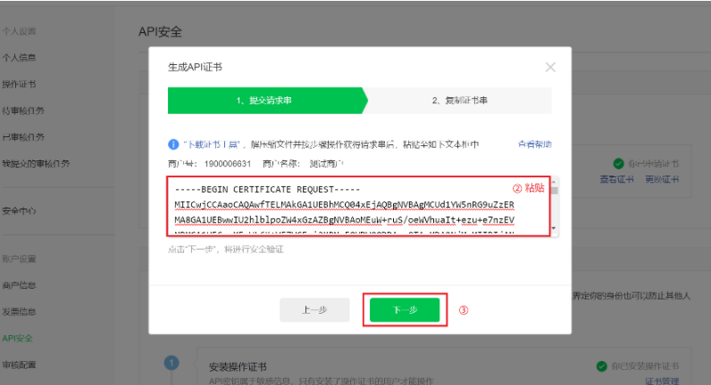
Task: Click the 证书管理 link
Action: [663, 381]
